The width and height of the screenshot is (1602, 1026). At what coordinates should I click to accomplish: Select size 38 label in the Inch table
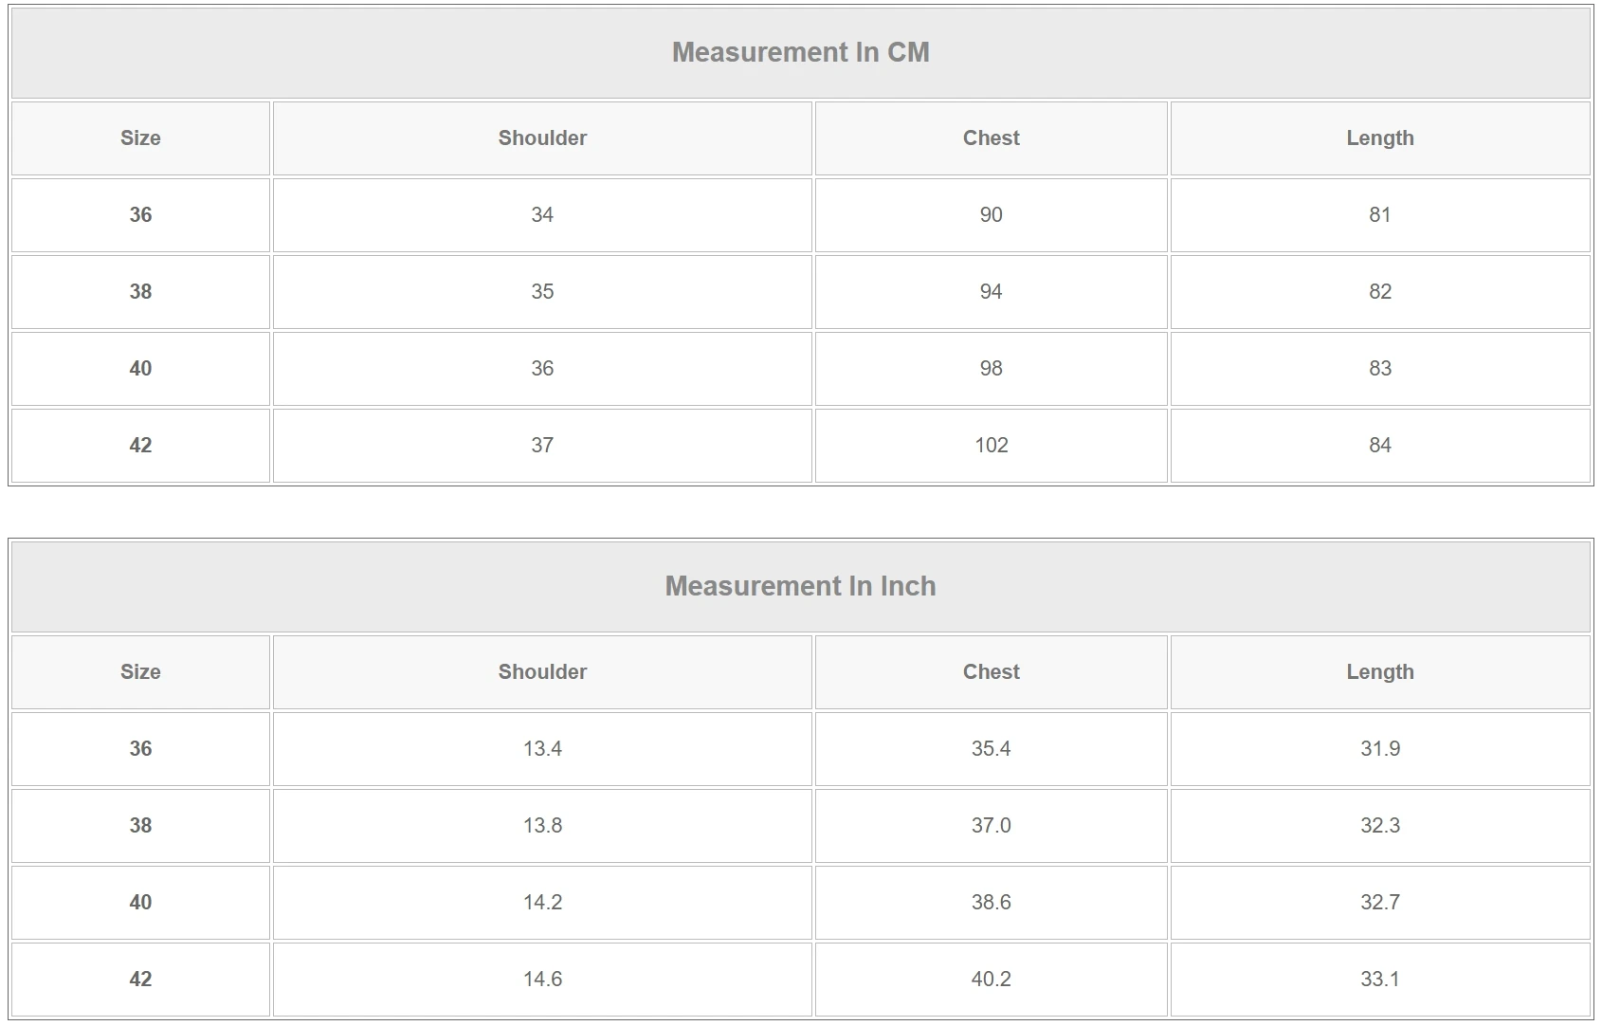click(140, 826)
